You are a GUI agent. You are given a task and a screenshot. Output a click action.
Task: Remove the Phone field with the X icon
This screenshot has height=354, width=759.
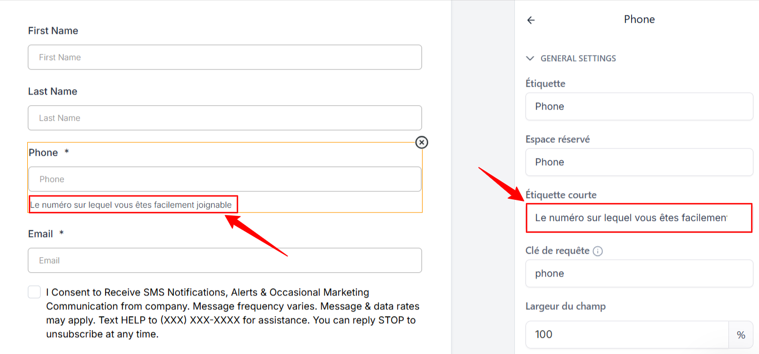(x=422, y=142)
